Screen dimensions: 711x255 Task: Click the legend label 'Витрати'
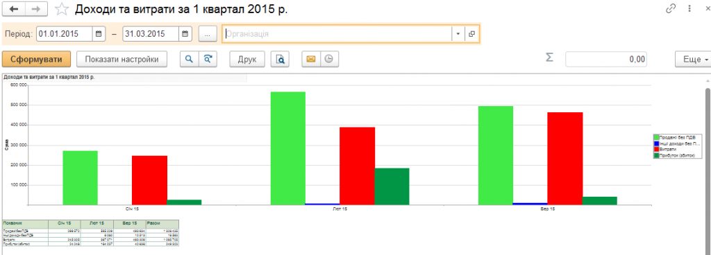pos(667,149)
